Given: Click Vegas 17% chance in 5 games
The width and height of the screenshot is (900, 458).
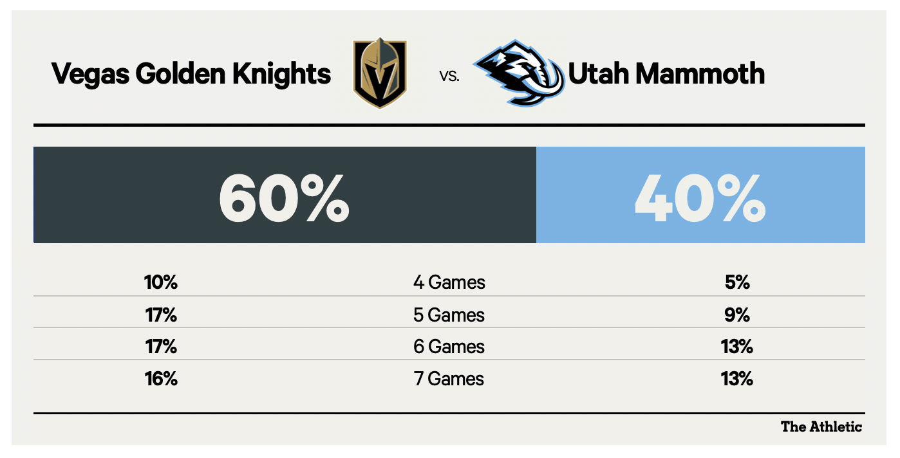Looking at the screenshot, I should 160,315.
